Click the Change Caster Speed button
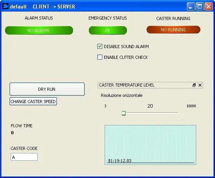Screen dimensions: 215x178 [33, 101]
